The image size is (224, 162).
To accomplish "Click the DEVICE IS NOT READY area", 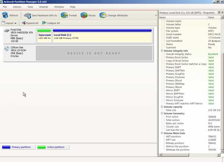I will pyautogui.click(x=94, y=53).
